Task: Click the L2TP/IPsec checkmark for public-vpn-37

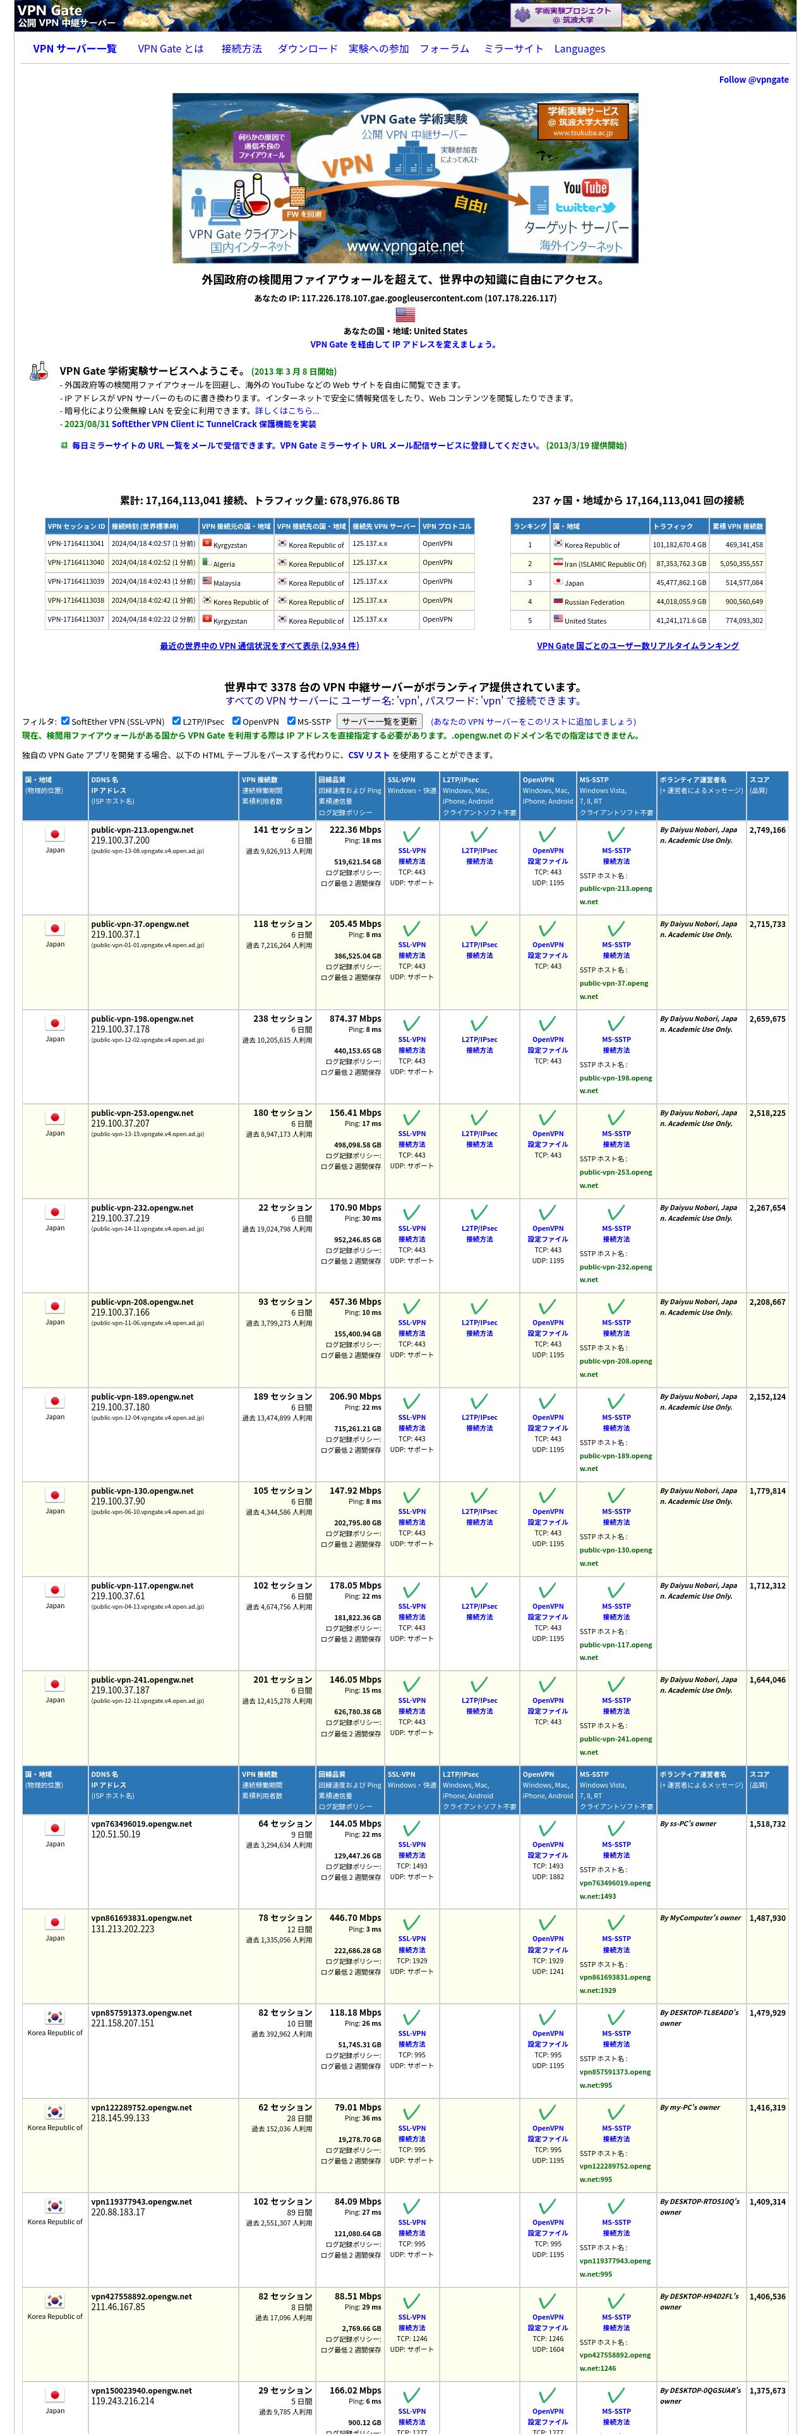Action: (x=479, y=929)
